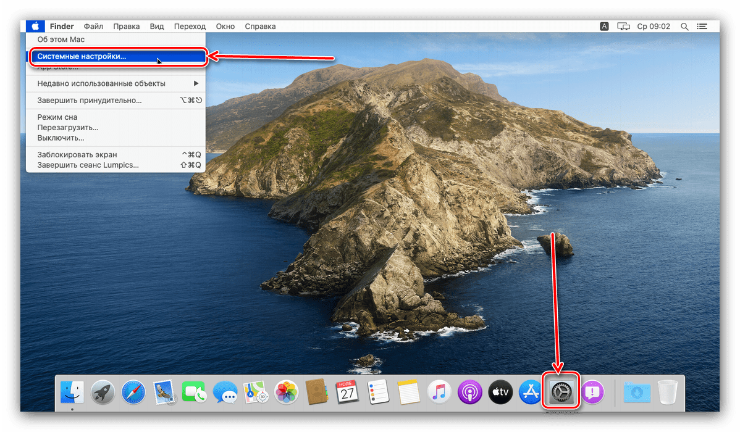
Task: Open Launchpad rocket icon in Dock
Action: pyautogui.click(x=103, y=392)
